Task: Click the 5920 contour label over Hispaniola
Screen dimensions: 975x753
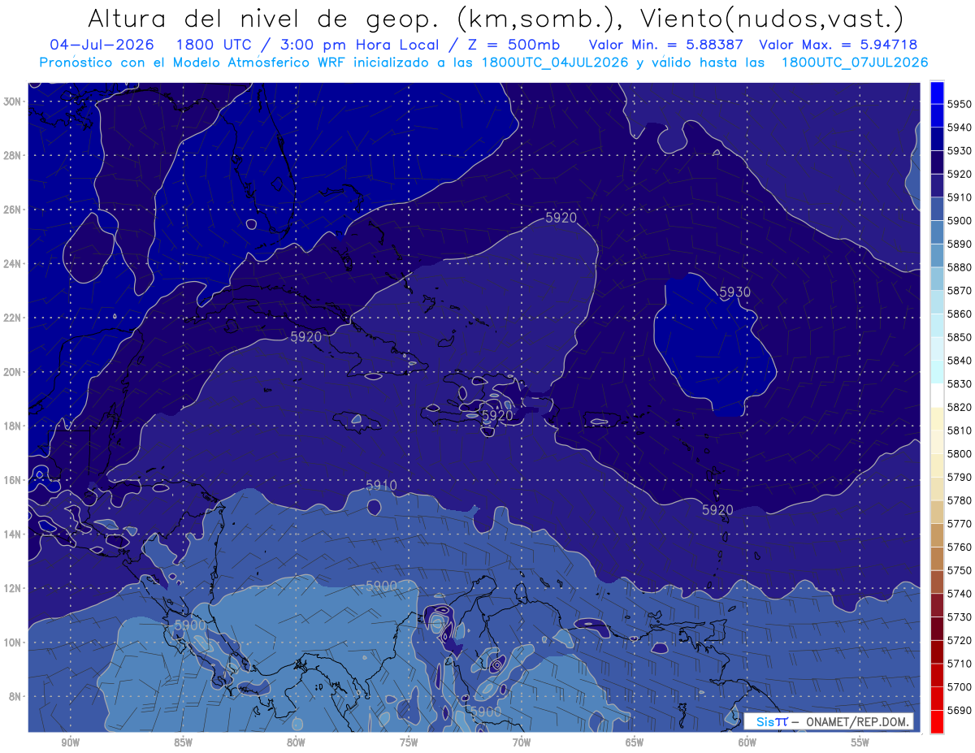Action: [x=497, y=415]
